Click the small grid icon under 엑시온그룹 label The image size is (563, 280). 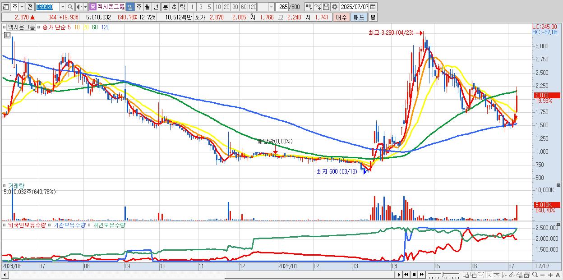click(x=7, y=35)
